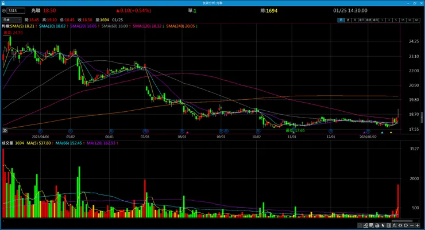The height and width of the screenshot is (230, 425).
Task: Click the MA(5) 537.80 volume average label
Action: tap(38, 143)
